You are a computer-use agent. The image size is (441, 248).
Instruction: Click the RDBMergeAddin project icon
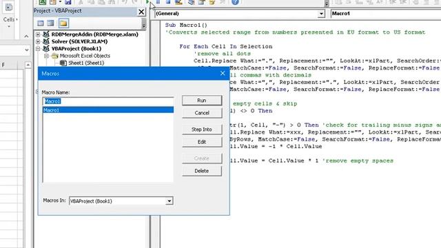tap(46, 34)
